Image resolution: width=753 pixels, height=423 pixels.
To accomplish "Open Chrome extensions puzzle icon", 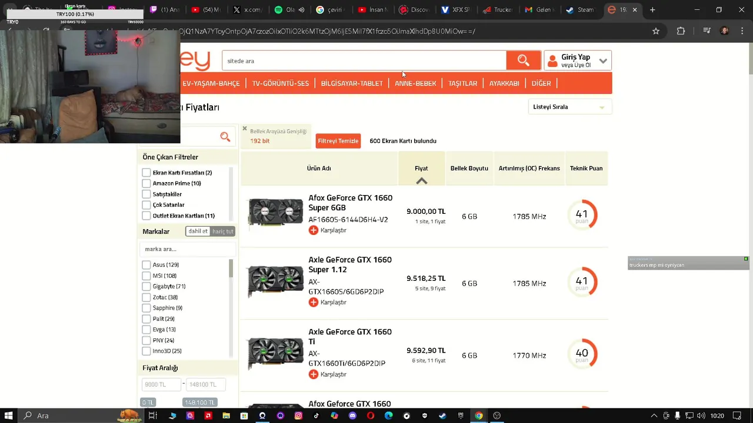I will [x=681, y=31].
